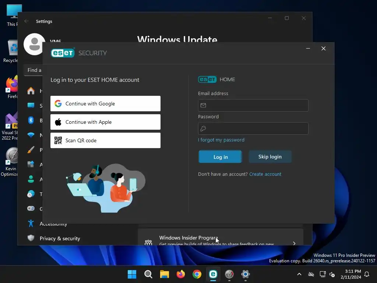This screenshot has width=377, height=283.
Task: Open Home icon in Settings sidebar
Action: point(31,91)
